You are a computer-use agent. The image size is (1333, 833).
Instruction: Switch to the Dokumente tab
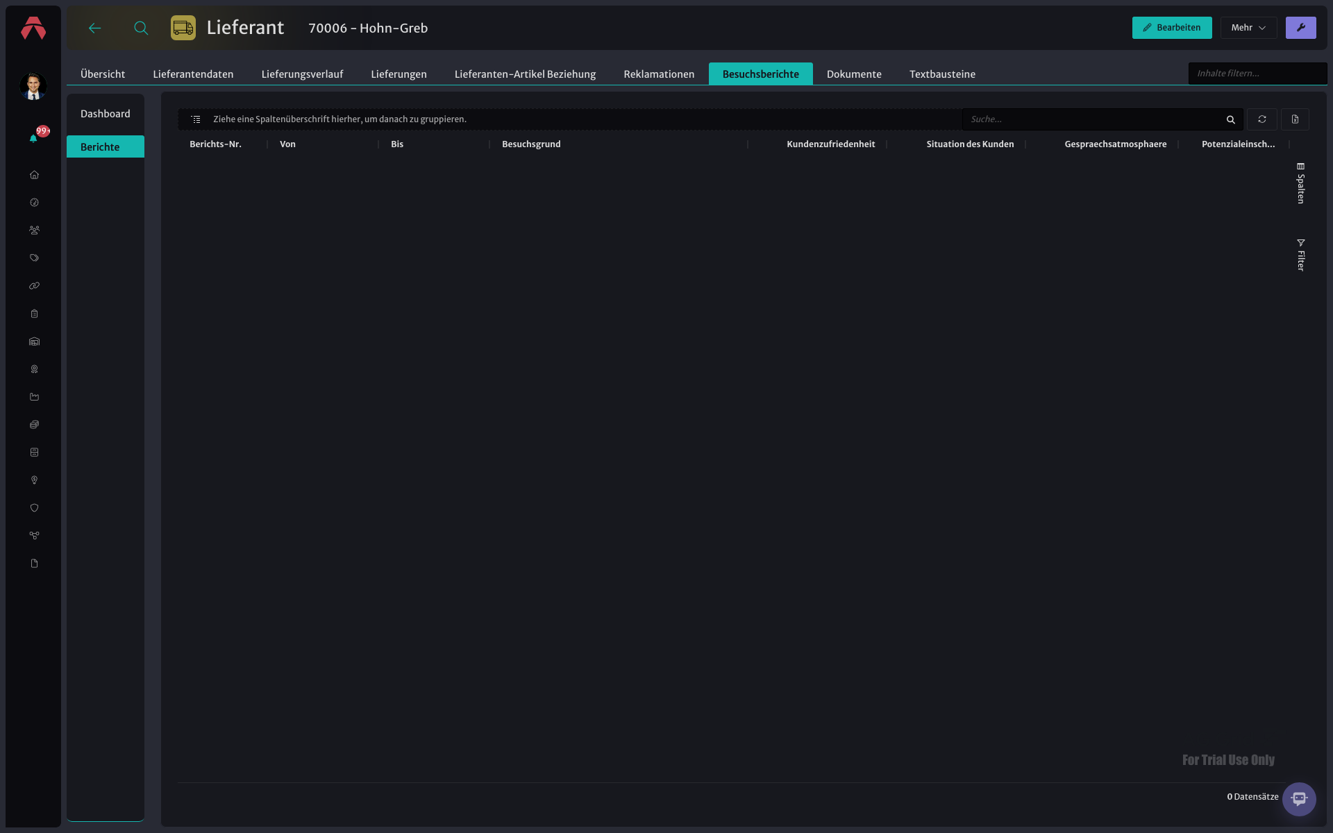(x=854, y=74)
